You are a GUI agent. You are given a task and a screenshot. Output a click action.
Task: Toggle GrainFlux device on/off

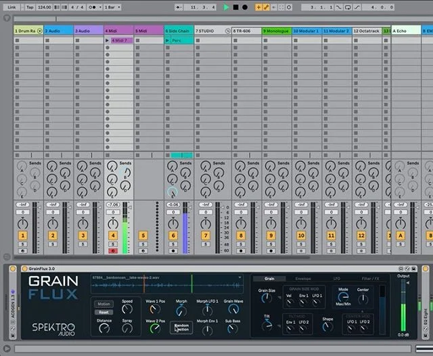(x=24, y=269)
